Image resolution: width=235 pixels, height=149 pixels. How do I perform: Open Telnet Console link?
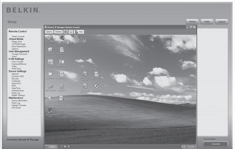pos(18,36)
